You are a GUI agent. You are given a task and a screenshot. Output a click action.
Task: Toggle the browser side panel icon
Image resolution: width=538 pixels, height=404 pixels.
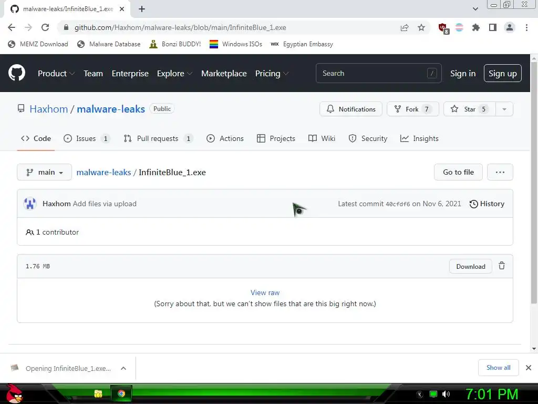click(x=493, y=27)
